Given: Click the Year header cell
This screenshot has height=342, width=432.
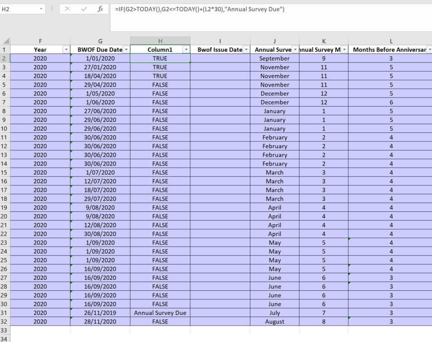Looking at the screenshot, I should 40,49.
